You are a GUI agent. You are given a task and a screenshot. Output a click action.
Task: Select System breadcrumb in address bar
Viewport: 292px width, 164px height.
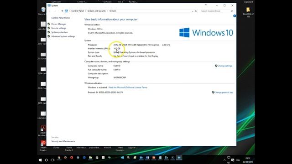coord(113,11)
